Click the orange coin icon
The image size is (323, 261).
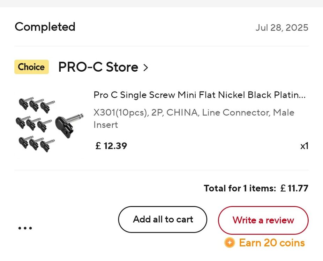pos(230,243)
